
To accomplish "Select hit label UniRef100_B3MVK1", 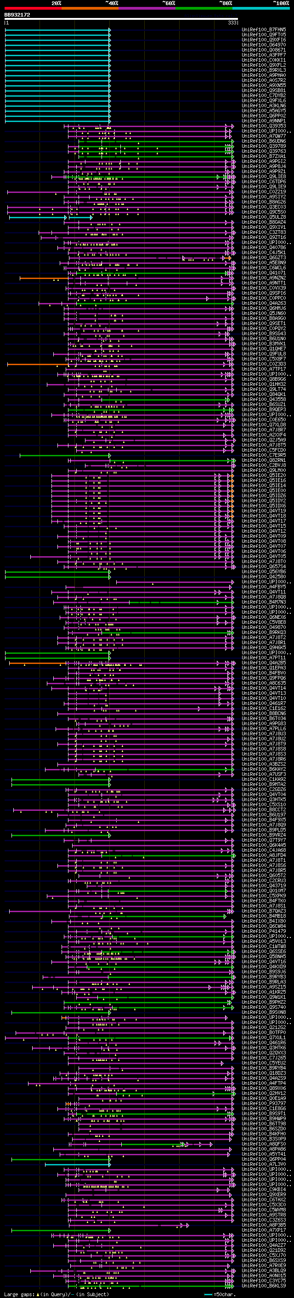I will (264, 343).
